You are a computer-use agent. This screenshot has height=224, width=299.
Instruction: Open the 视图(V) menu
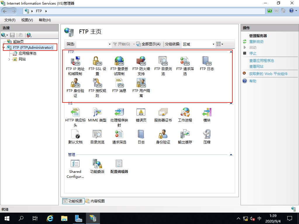[27, 20]
